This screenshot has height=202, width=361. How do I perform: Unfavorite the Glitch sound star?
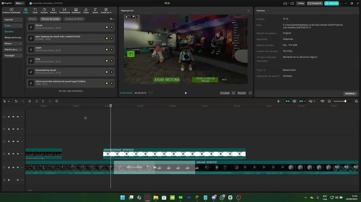(107, 83)
